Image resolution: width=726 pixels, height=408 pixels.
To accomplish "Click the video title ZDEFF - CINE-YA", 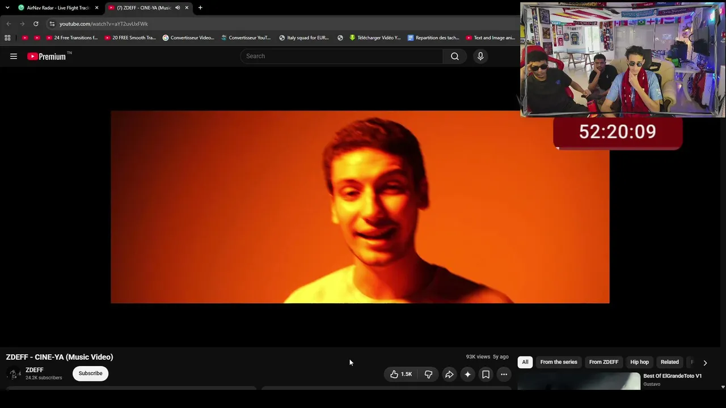I will coord(60,357).
